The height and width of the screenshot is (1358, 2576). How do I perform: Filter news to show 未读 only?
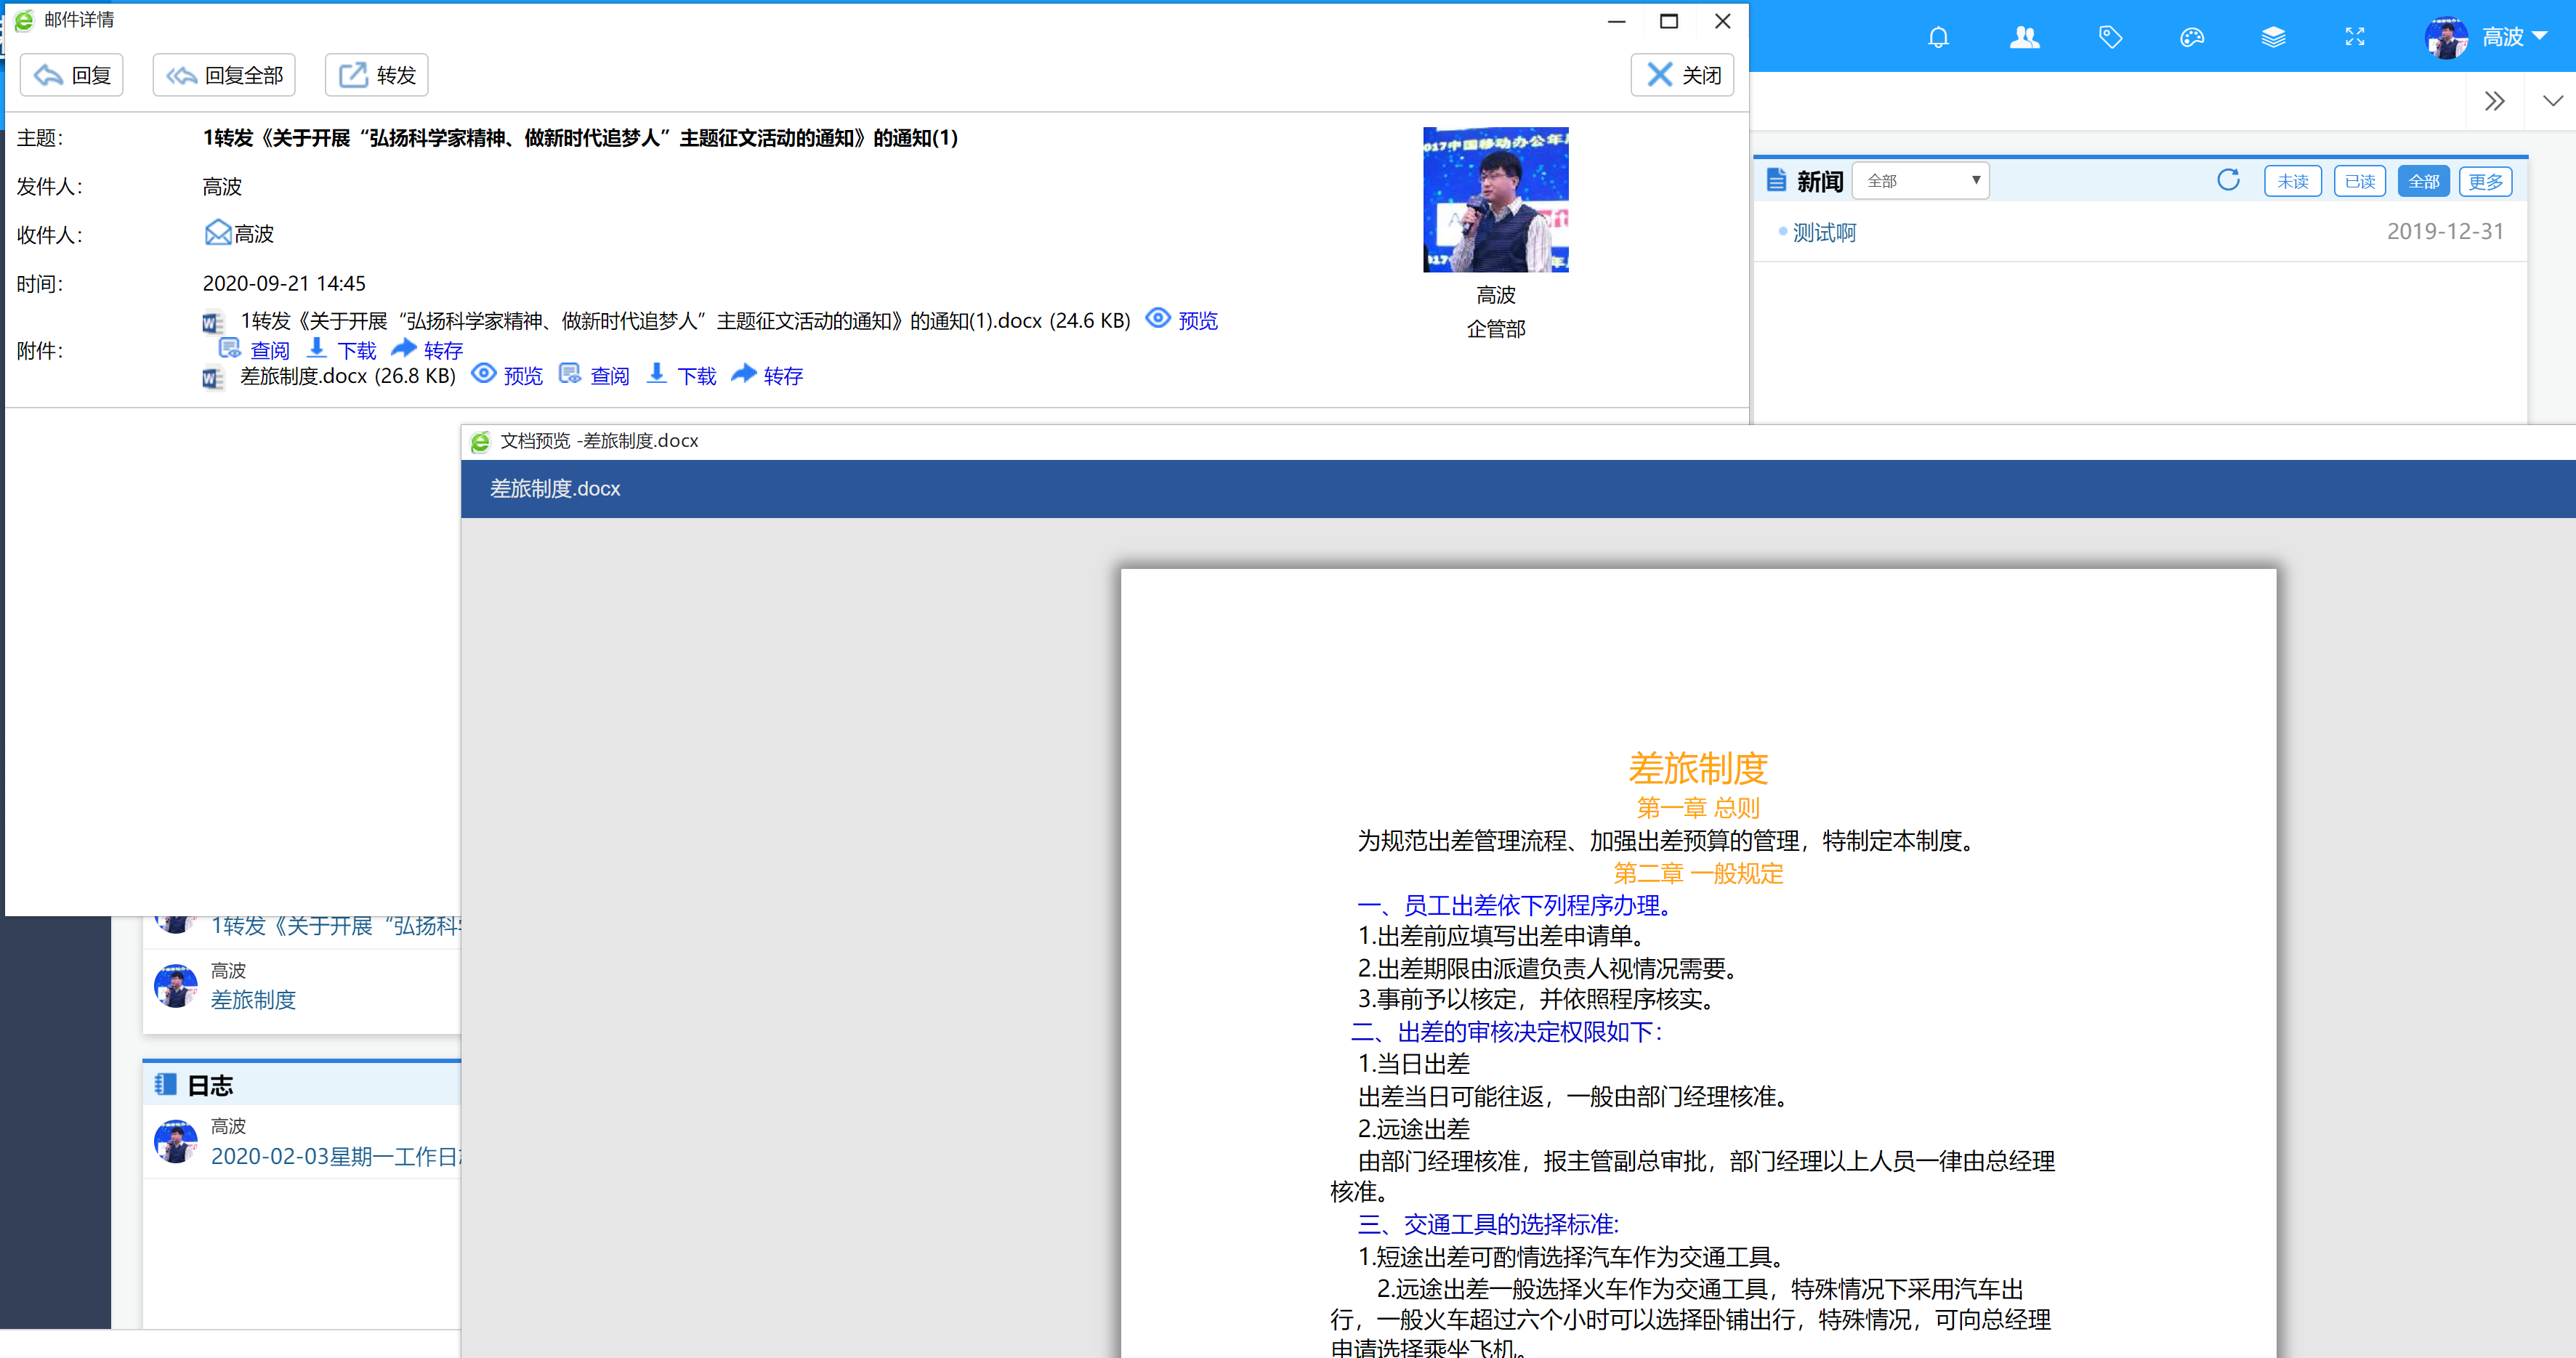tap(2293, 181)
